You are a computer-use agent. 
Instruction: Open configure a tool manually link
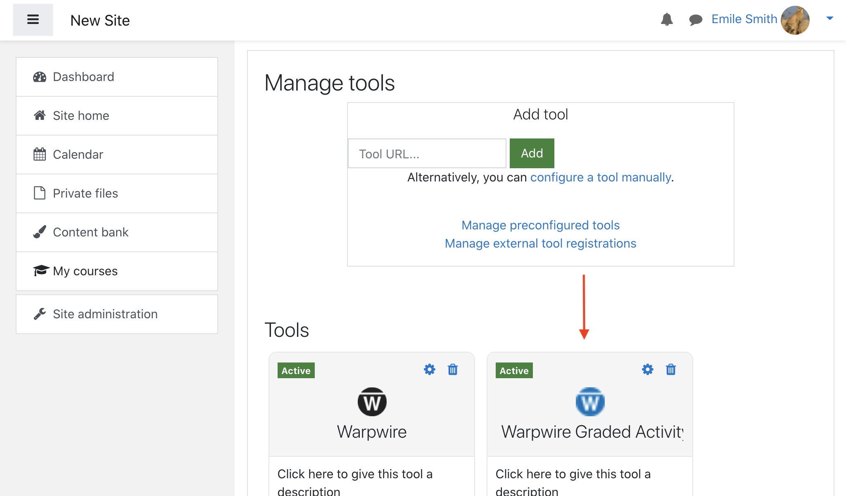pyautogui.click(x=600, y=176)
